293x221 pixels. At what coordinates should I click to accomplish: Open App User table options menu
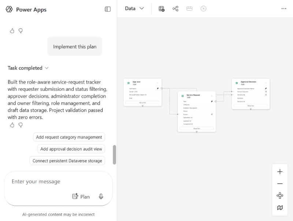coord(157,83)
